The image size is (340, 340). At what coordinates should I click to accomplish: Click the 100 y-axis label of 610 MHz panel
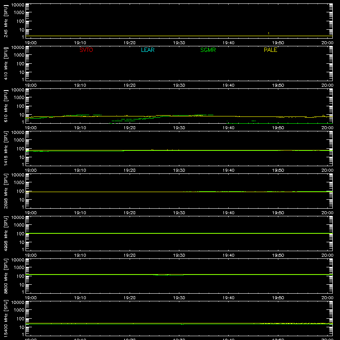tap(20, 106)
